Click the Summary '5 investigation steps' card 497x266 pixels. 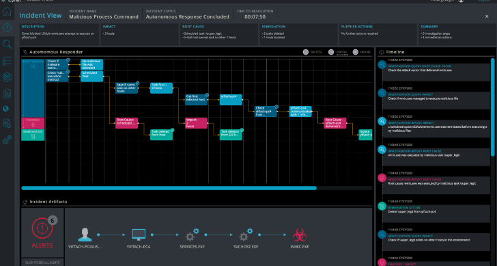(x=457, y=35)
